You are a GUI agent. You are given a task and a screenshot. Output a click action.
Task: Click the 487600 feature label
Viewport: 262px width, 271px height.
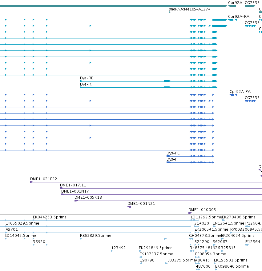(x=203, y=266)
